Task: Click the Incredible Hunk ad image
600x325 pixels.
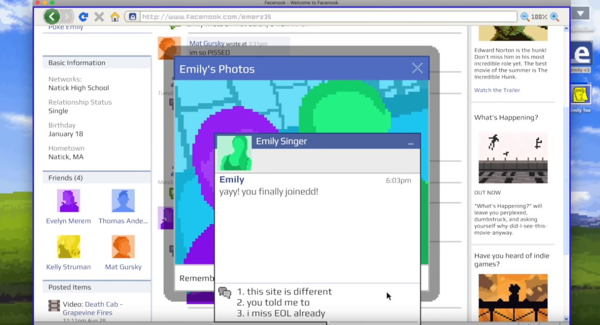Action: [x=513, y=34]
